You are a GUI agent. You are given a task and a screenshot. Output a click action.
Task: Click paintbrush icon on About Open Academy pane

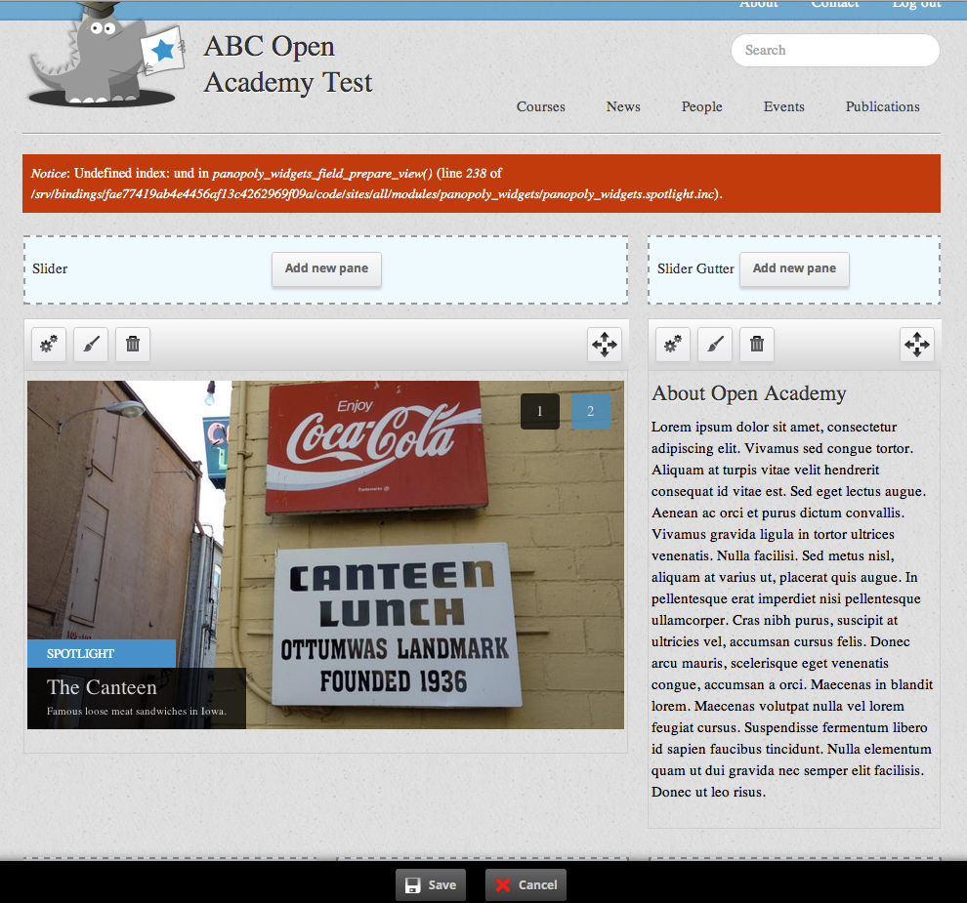click(x=715, y=344)
